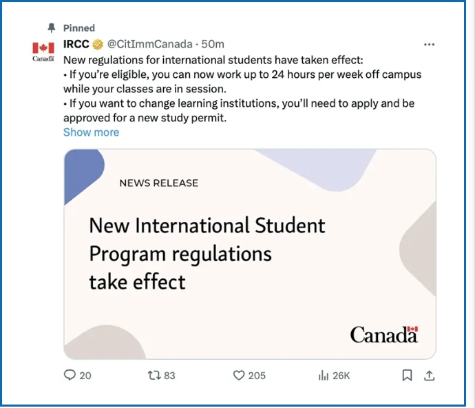
Task: Open the IRCC display name link
Action: click(76, 44)
